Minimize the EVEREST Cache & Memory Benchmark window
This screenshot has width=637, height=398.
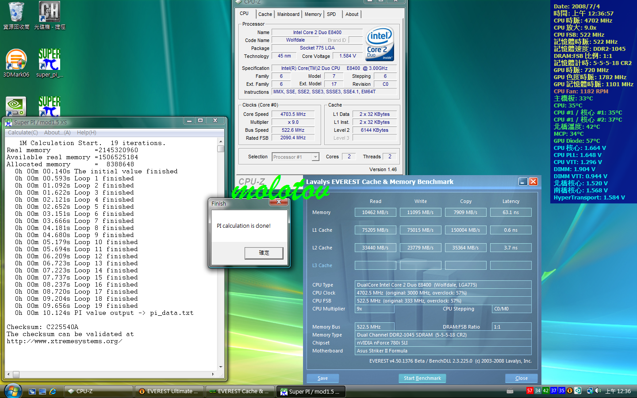[x=523, y=182]
